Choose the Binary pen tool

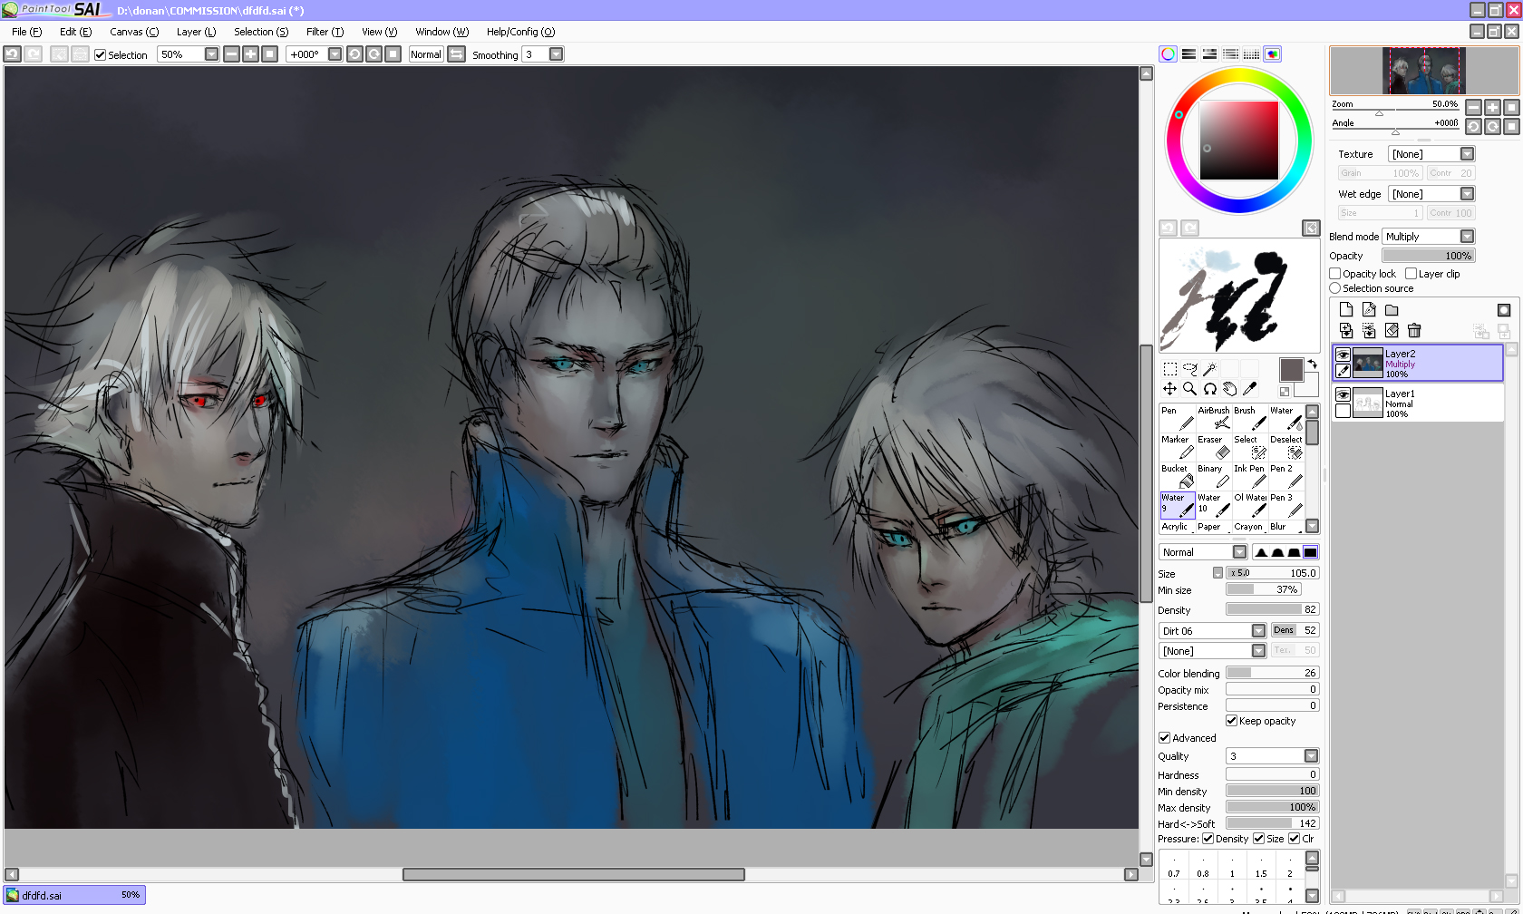point(1214,476)
